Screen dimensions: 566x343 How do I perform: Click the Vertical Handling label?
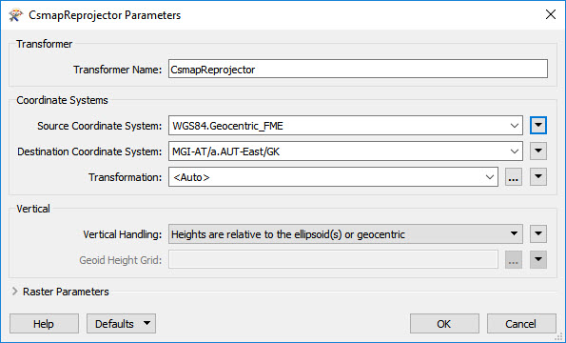(x=123, y=234)
